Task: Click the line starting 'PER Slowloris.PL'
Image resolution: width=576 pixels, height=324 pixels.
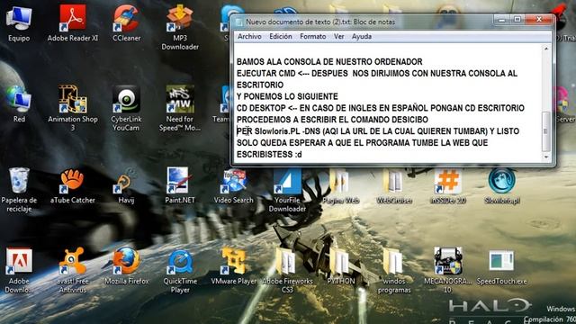Action: click(x=378, y=131)
